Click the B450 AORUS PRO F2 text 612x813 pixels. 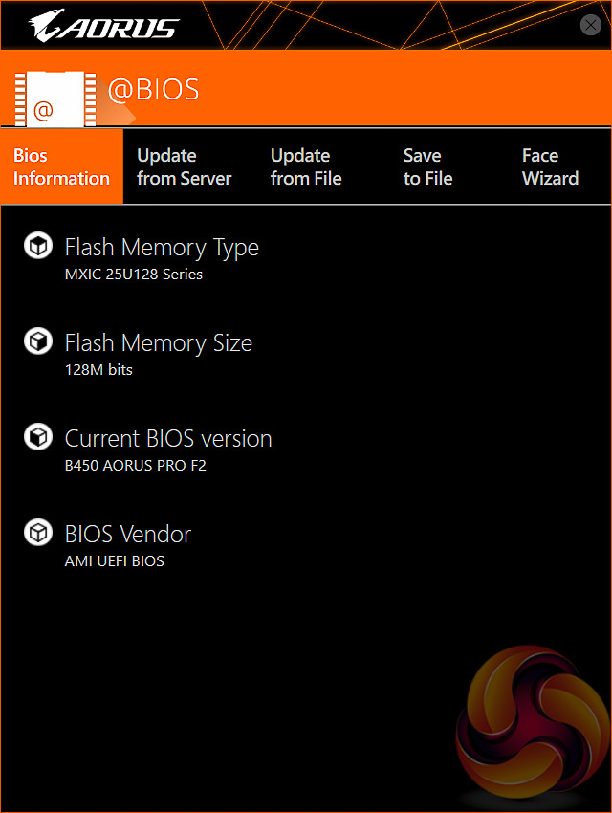click(x=136, y=466)
